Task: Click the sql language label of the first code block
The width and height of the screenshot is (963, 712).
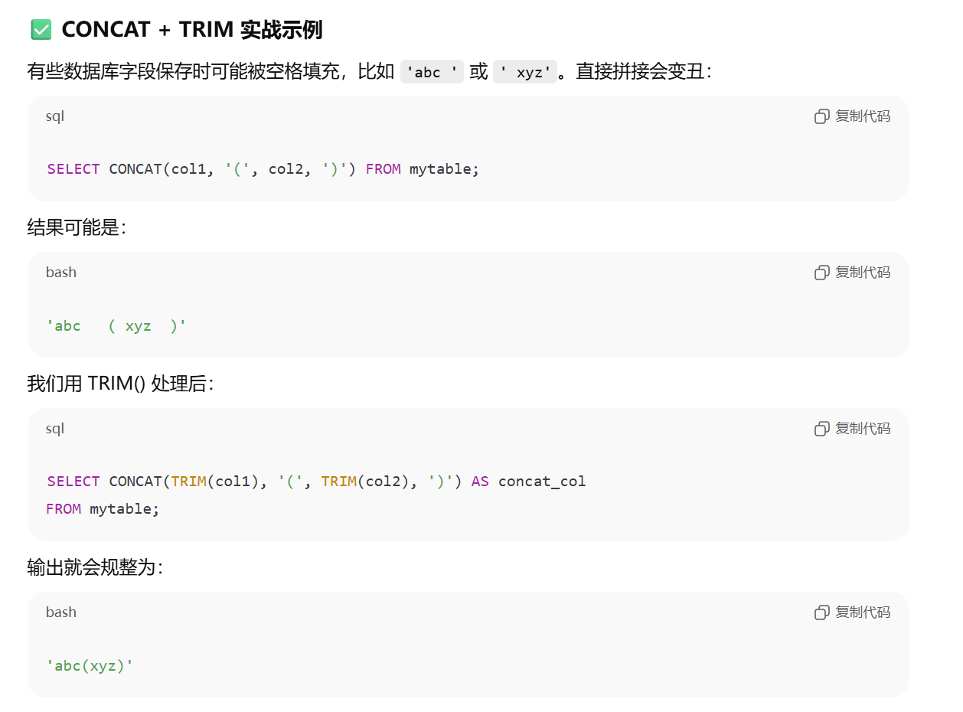Action: pos(55,116)
